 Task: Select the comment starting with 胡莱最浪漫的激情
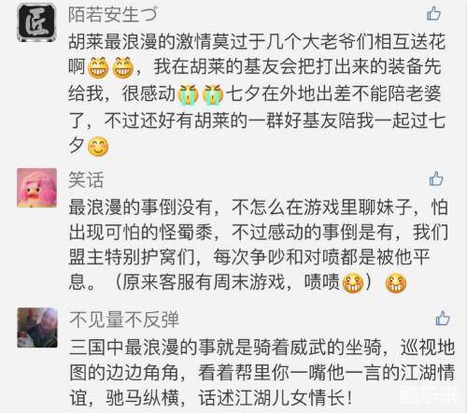pos(257,93)
